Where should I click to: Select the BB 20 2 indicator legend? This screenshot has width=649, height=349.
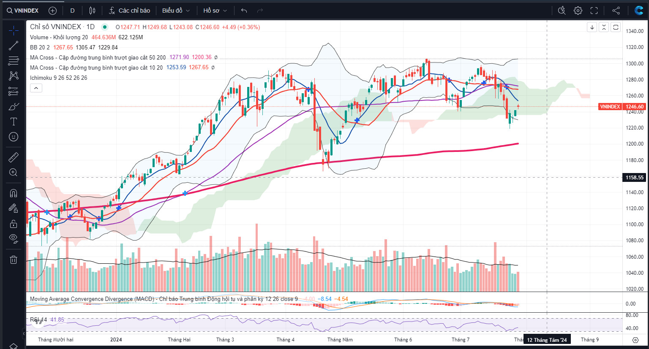pos(40,47)
